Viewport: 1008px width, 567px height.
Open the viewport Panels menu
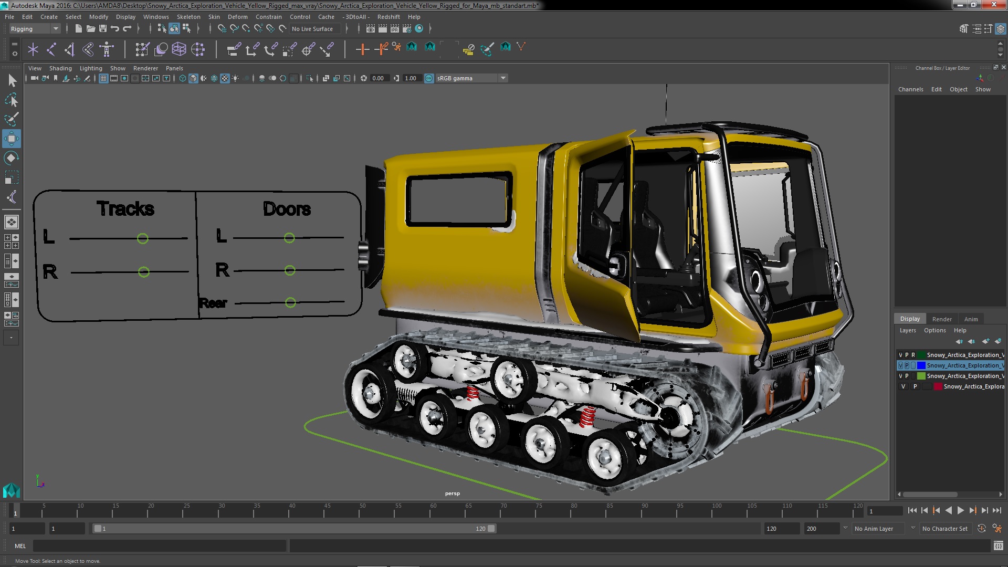click(174, 68)
